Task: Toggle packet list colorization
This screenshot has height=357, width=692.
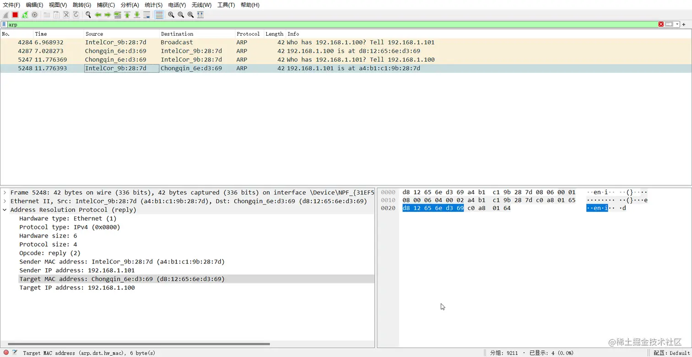Action: point(159,15)
